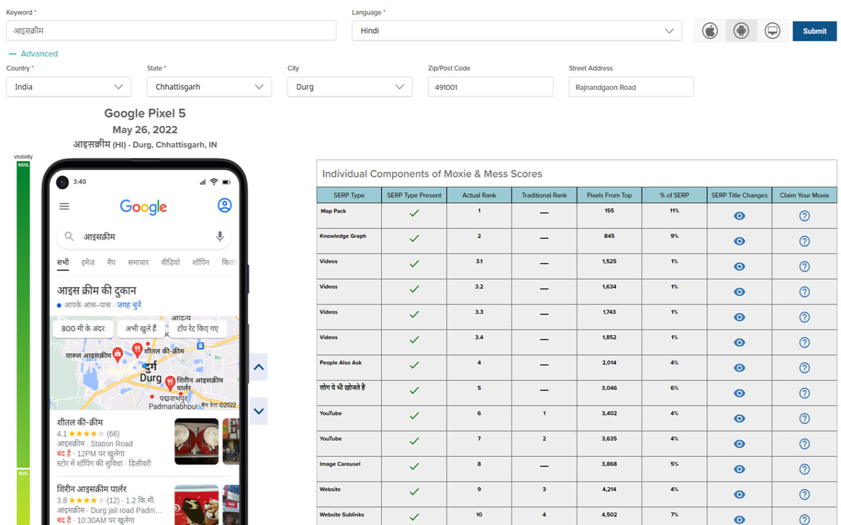View title changes for People Also Ask

[739, 368]
